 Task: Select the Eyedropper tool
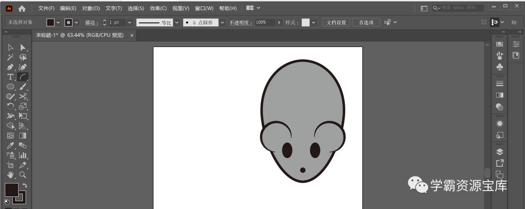(10, 145)
